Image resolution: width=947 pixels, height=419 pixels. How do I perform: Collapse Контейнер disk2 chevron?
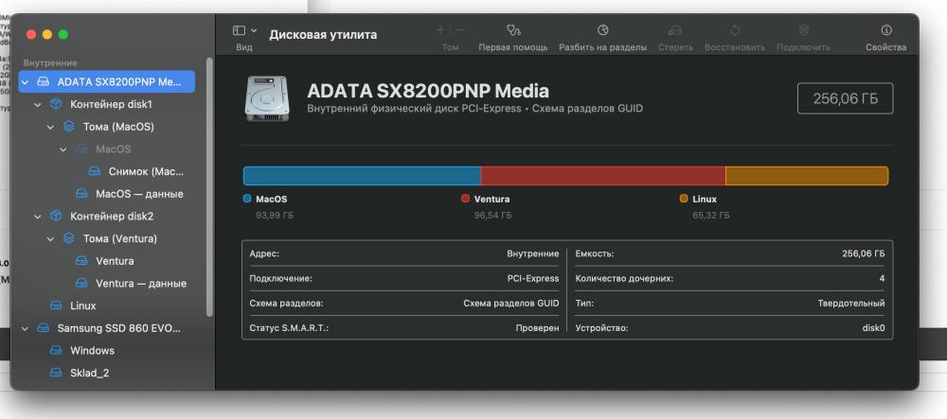pos(38,217)
